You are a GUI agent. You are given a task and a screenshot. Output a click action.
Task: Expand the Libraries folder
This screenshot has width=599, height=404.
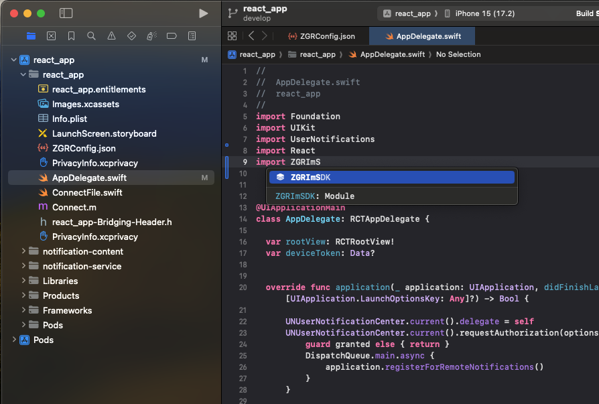(x=23, y=281)
